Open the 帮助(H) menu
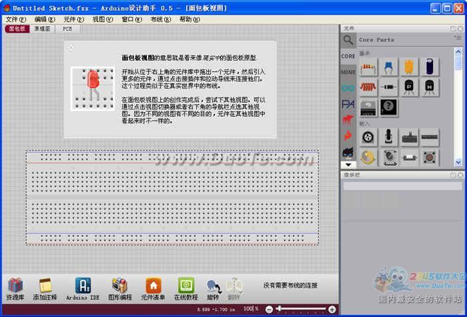Screen dimensions: 467x317 click(x=189, y=19)
